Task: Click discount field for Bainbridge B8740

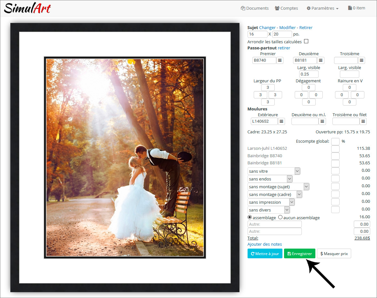Action: point(335,156)
